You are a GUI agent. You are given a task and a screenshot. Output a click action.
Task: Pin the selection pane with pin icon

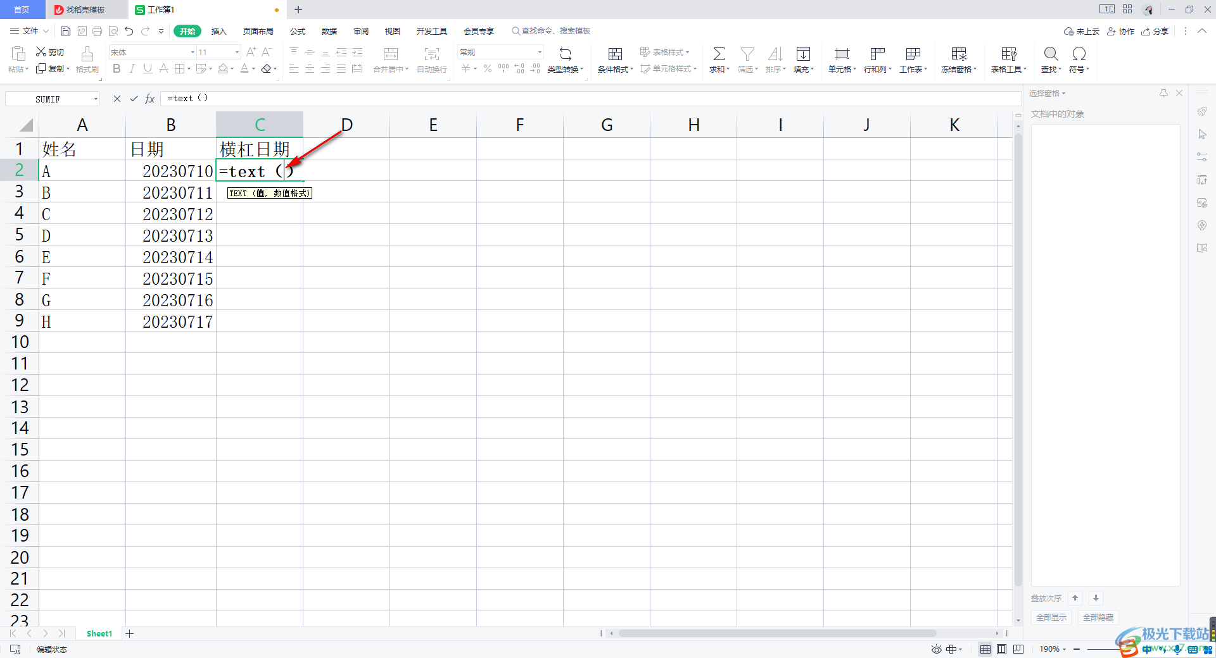1163,93
